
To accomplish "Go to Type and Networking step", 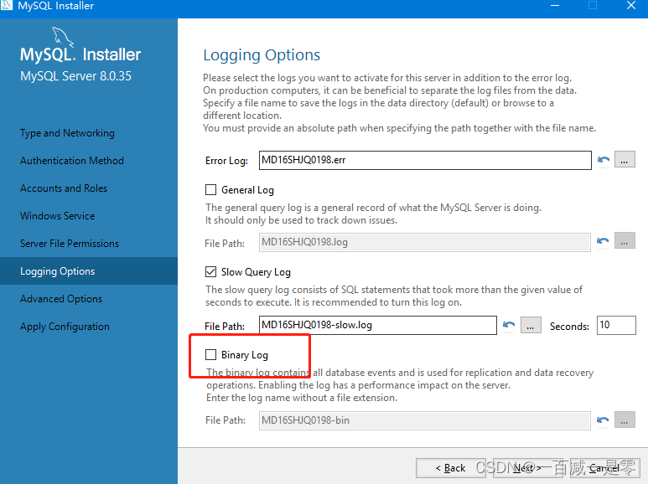I will click(67, 133).
